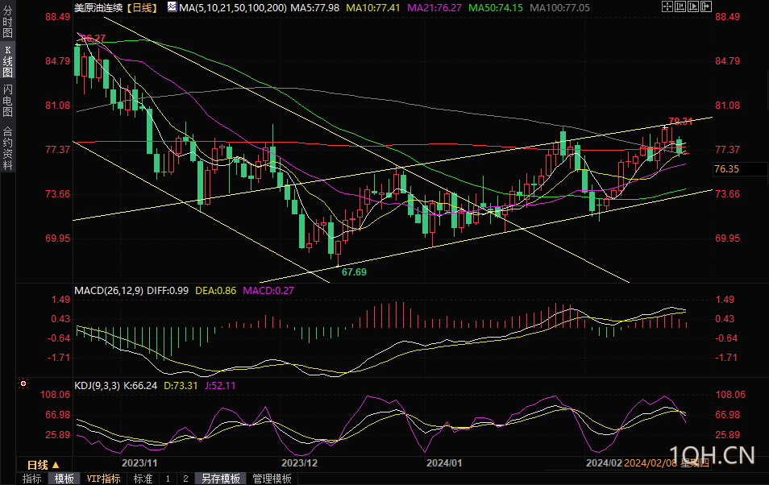Click the MA5:77.98 value

pos(315,8)
